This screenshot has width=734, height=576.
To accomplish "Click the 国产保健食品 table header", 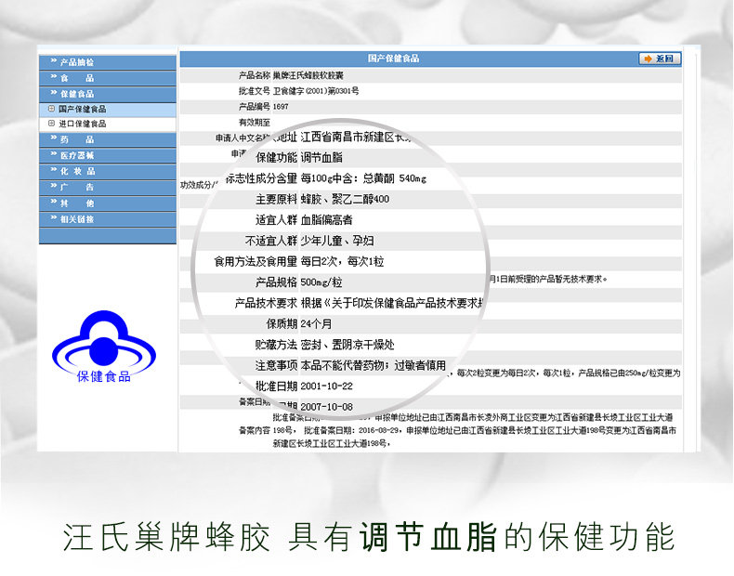I will [x=393, y=59].
